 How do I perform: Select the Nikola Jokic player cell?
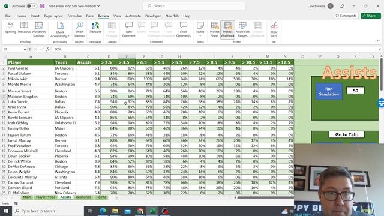(x=31, y=79)
